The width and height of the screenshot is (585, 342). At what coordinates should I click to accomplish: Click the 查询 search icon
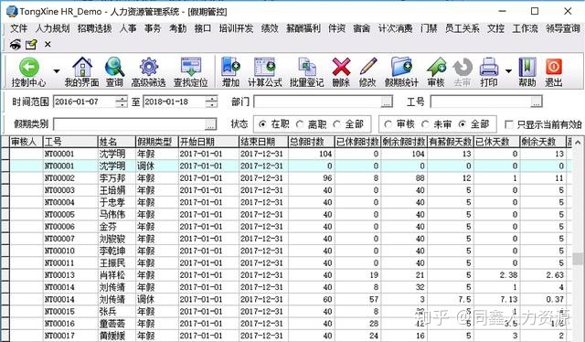114,67
